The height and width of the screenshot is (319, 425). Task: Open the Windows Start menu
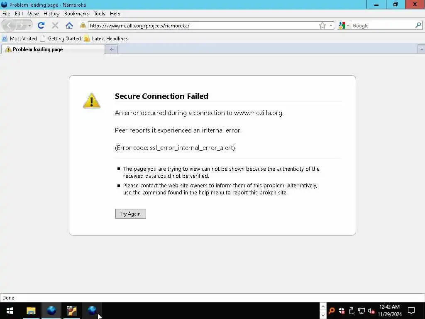click(10, 311)
